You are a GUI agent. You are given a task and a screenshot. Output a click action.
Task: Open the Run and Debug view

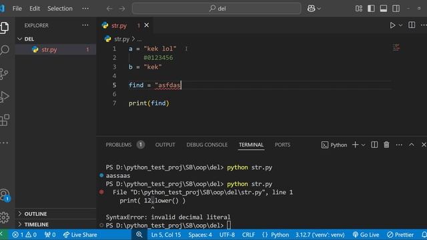pos(5,97)
